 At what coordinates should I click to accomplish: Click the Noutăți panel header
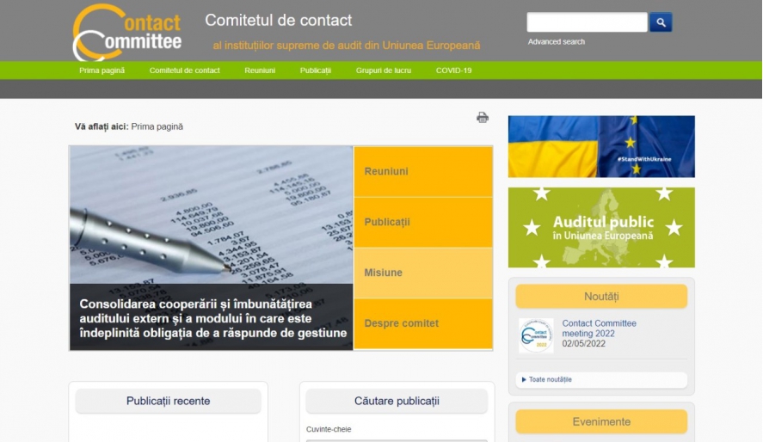coord(601,296)
